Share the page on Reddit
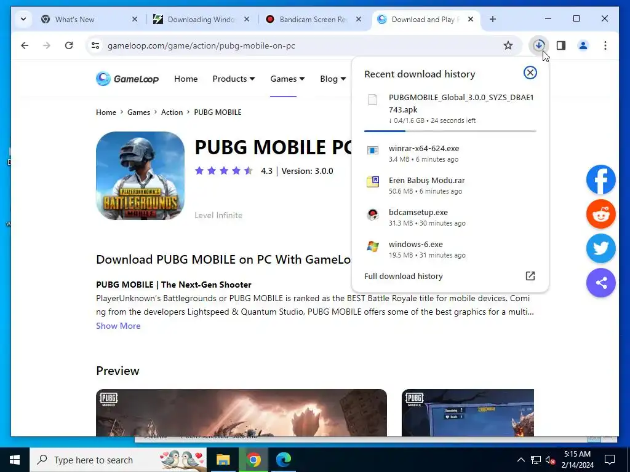 click(x=601, y=214)
